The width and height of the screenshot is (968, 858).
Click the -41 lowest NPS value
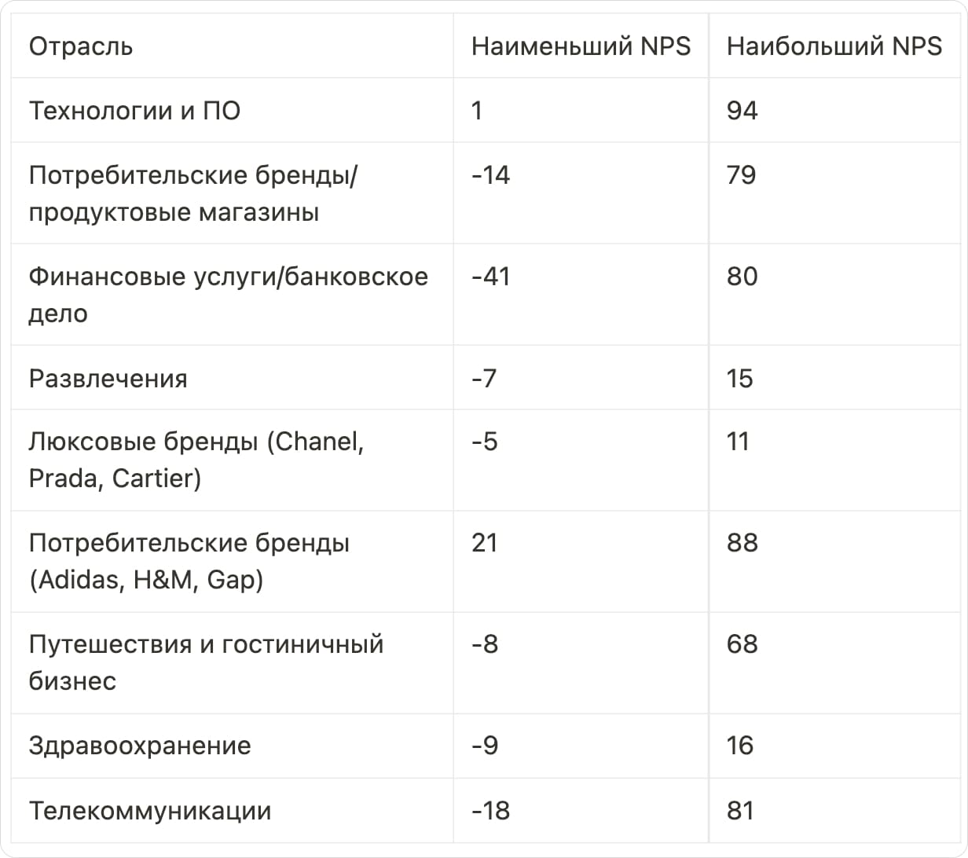point(490,277)
